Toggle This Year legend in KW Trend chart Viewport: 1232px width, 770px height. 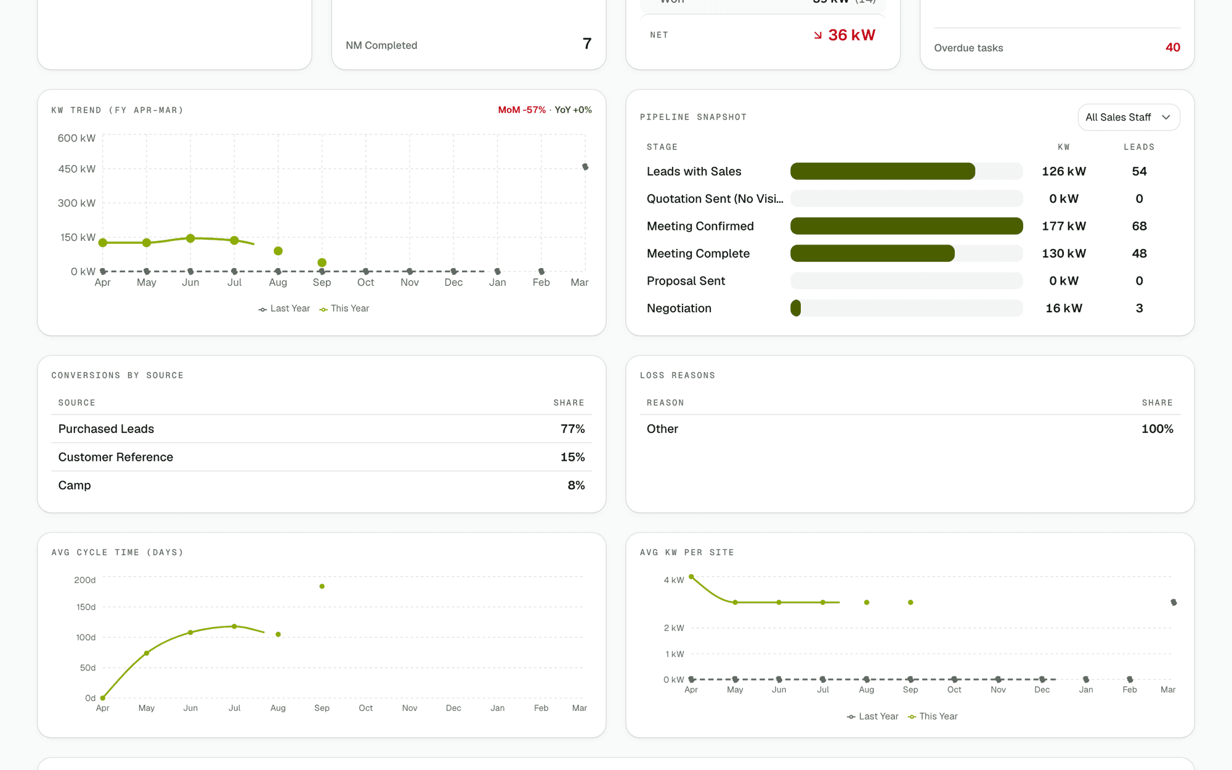pyautogui.click(x=344, y=309)
